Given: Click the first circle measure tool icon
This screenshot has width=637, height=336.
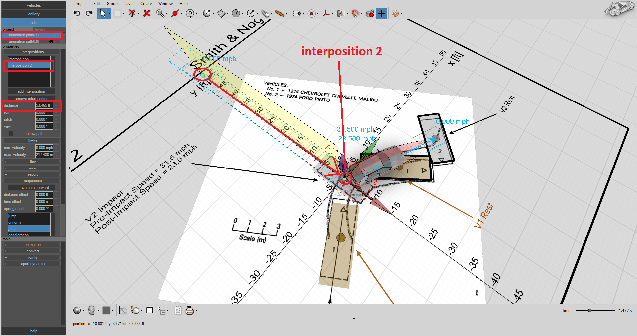Looking at the screenshot, I should click(207, 13).
